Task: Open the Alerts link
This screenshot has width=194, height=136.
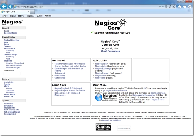Action: click(6, 86)
